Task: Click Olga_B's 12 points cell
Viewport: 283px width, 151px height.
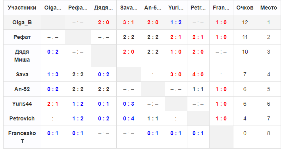Action: [x=245, y=22]
